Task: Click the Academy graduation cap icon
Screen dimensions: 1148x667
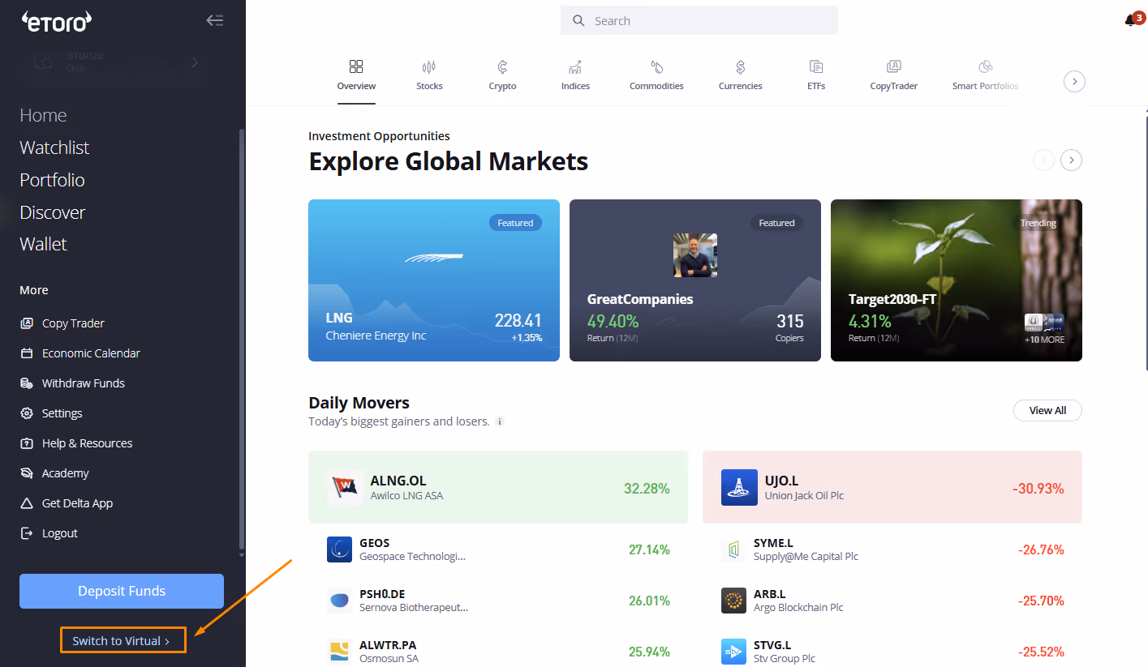Action: 26,473
